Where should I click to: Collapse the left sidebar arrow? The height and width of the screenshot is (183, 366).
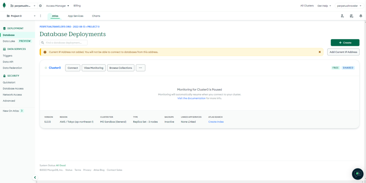point(35,177)
